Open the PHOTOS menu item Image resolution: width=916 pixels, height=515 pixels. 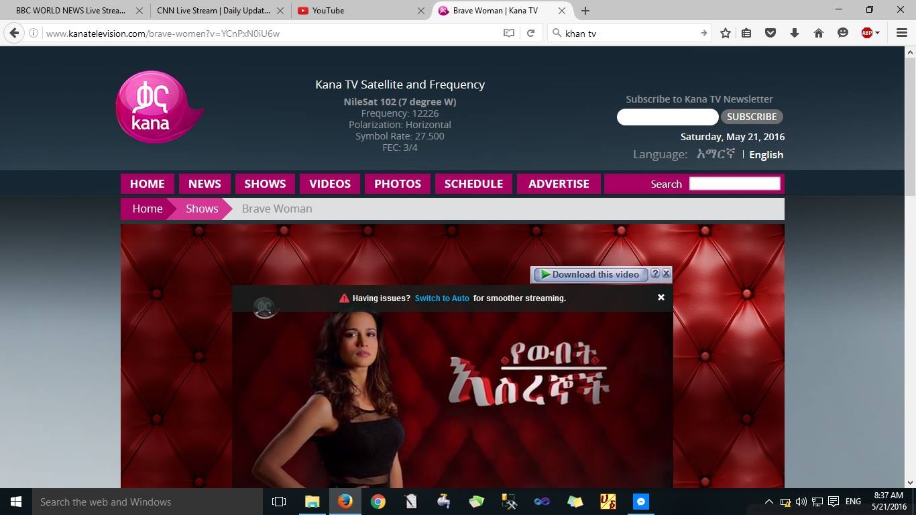[x=398, y=184]
